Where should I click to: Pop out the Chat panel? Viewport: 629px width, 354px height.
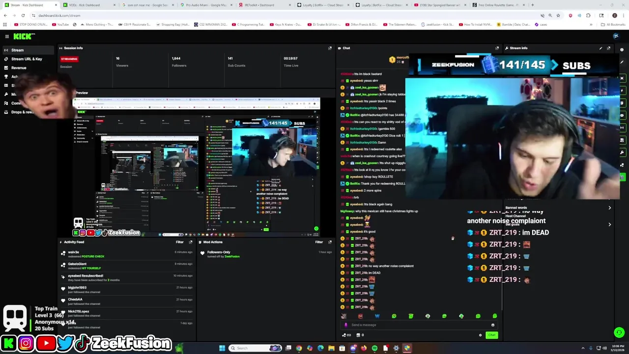pos(497,48)
